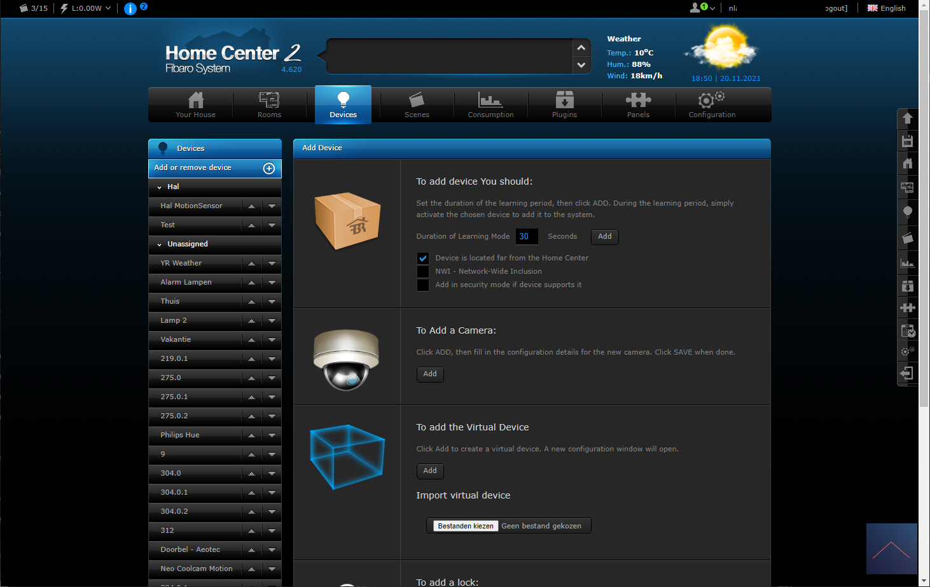Image resolution: width=930 pixels, height=587 pixels.
Task: Click the lightbulb icon in side toolbar
Action: coord(908,212)
